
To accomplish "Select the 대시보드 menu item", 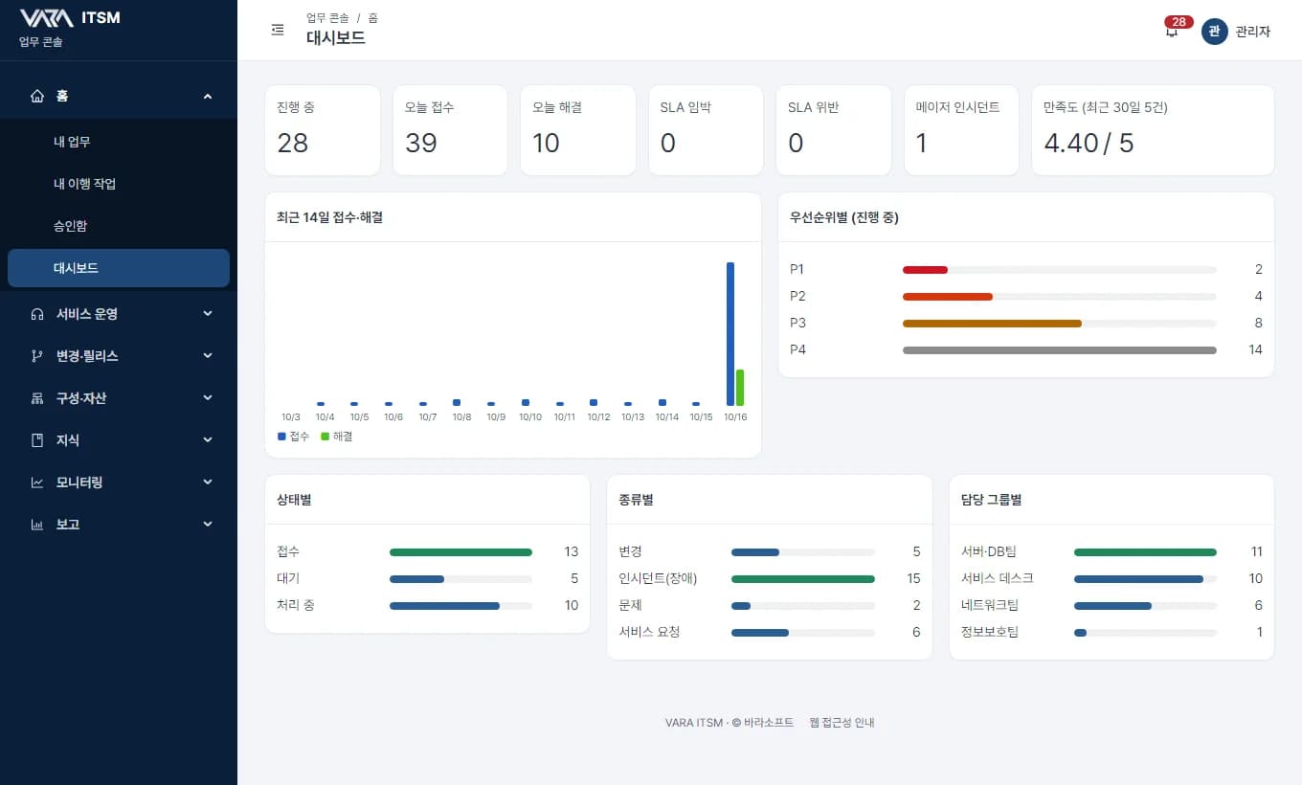I will point(119,268).
